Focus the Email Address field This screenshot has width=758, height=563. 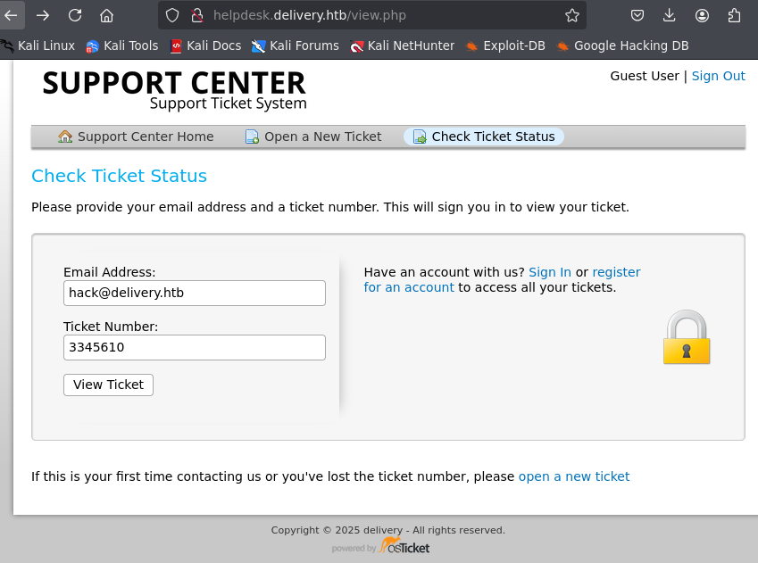coord(195,293)
